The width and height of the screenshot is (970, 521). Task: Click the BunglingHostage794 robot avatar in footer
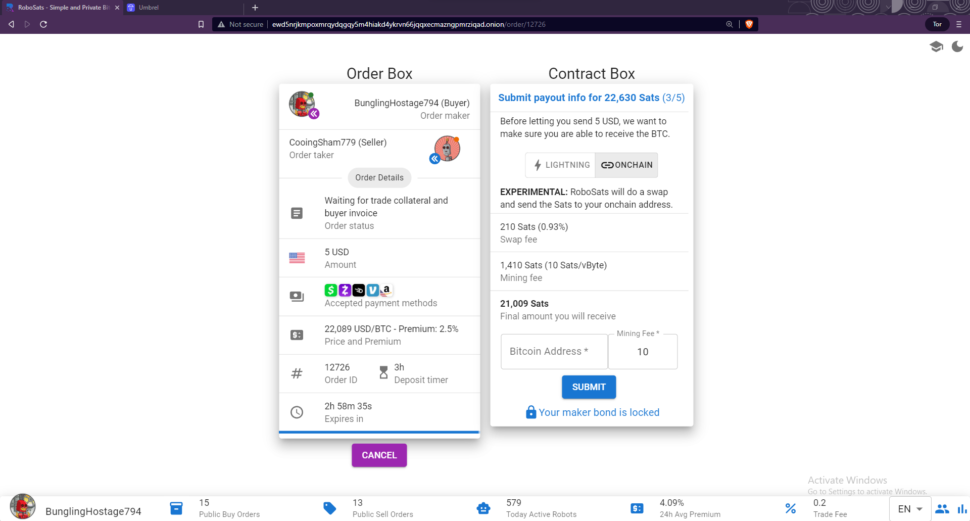pyautogui.click(x=23, y=507)
